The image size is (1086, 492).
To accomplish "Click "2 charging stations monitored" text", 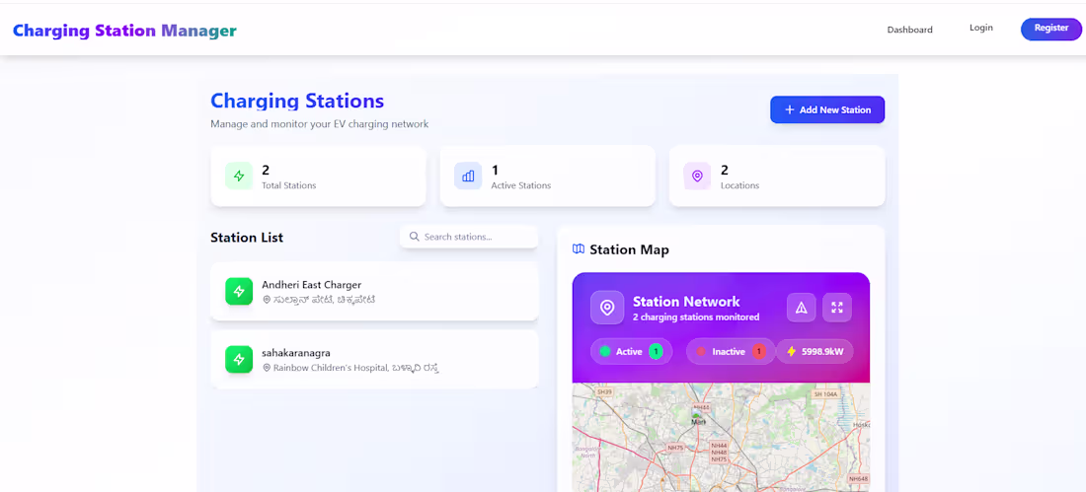I will click(696, 316).
